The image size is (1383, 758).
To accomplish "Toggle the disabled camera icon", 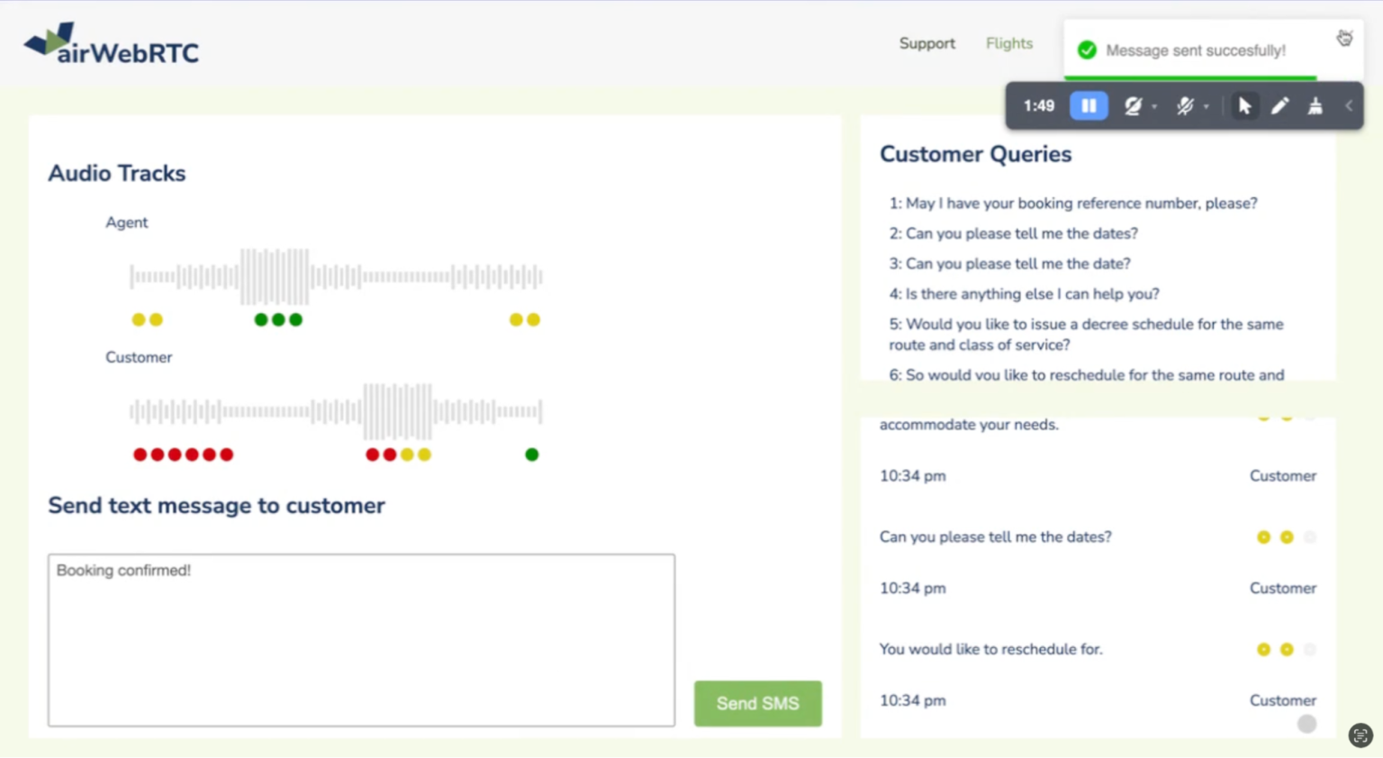I will click(1133, 106).
